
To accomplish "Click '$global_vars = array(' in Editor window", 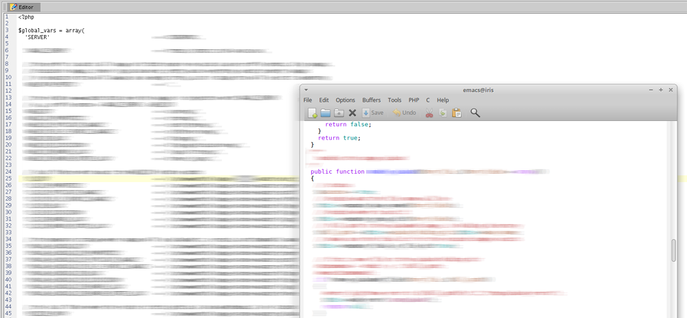I will pyautogui.click(x=52, y=31).
